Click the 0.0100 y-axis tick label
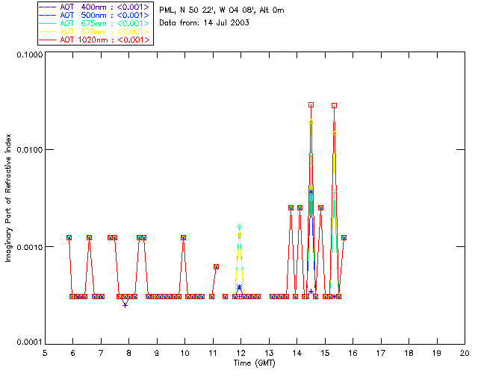 click(x=30, y=150)
